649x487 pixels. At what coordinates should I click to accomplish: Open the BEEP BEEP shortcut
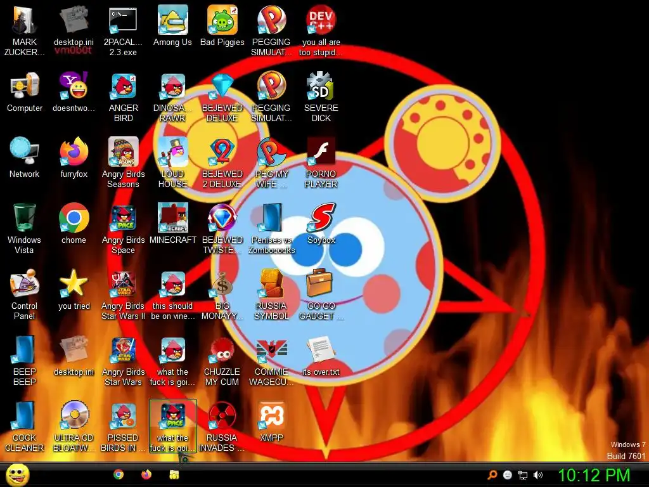coord(25,361)
